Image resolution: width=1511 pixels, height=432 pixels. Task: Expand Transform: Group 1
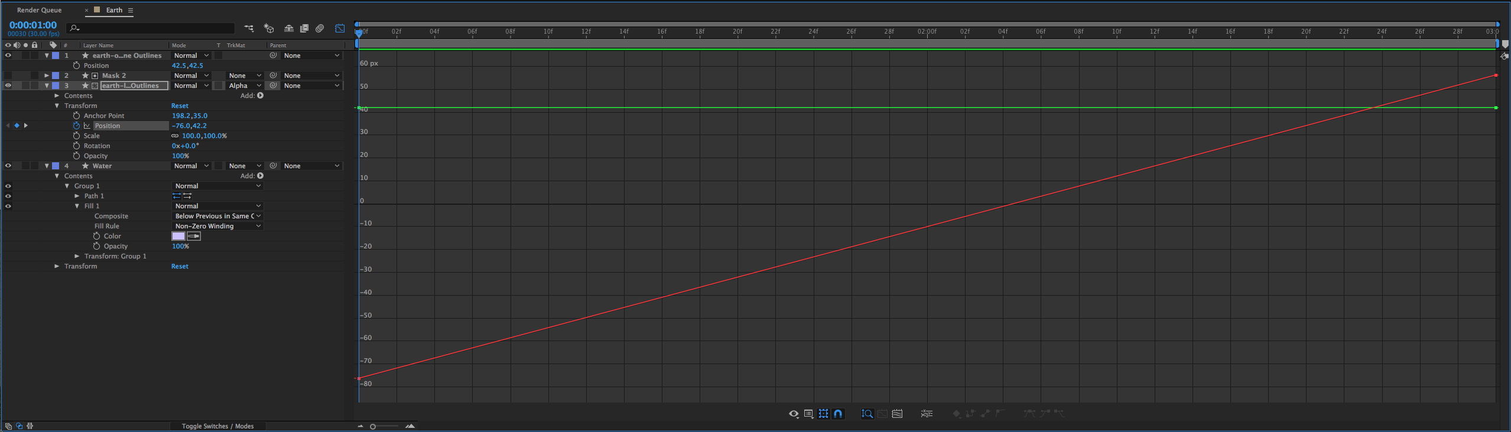click(x=77, y=256)
